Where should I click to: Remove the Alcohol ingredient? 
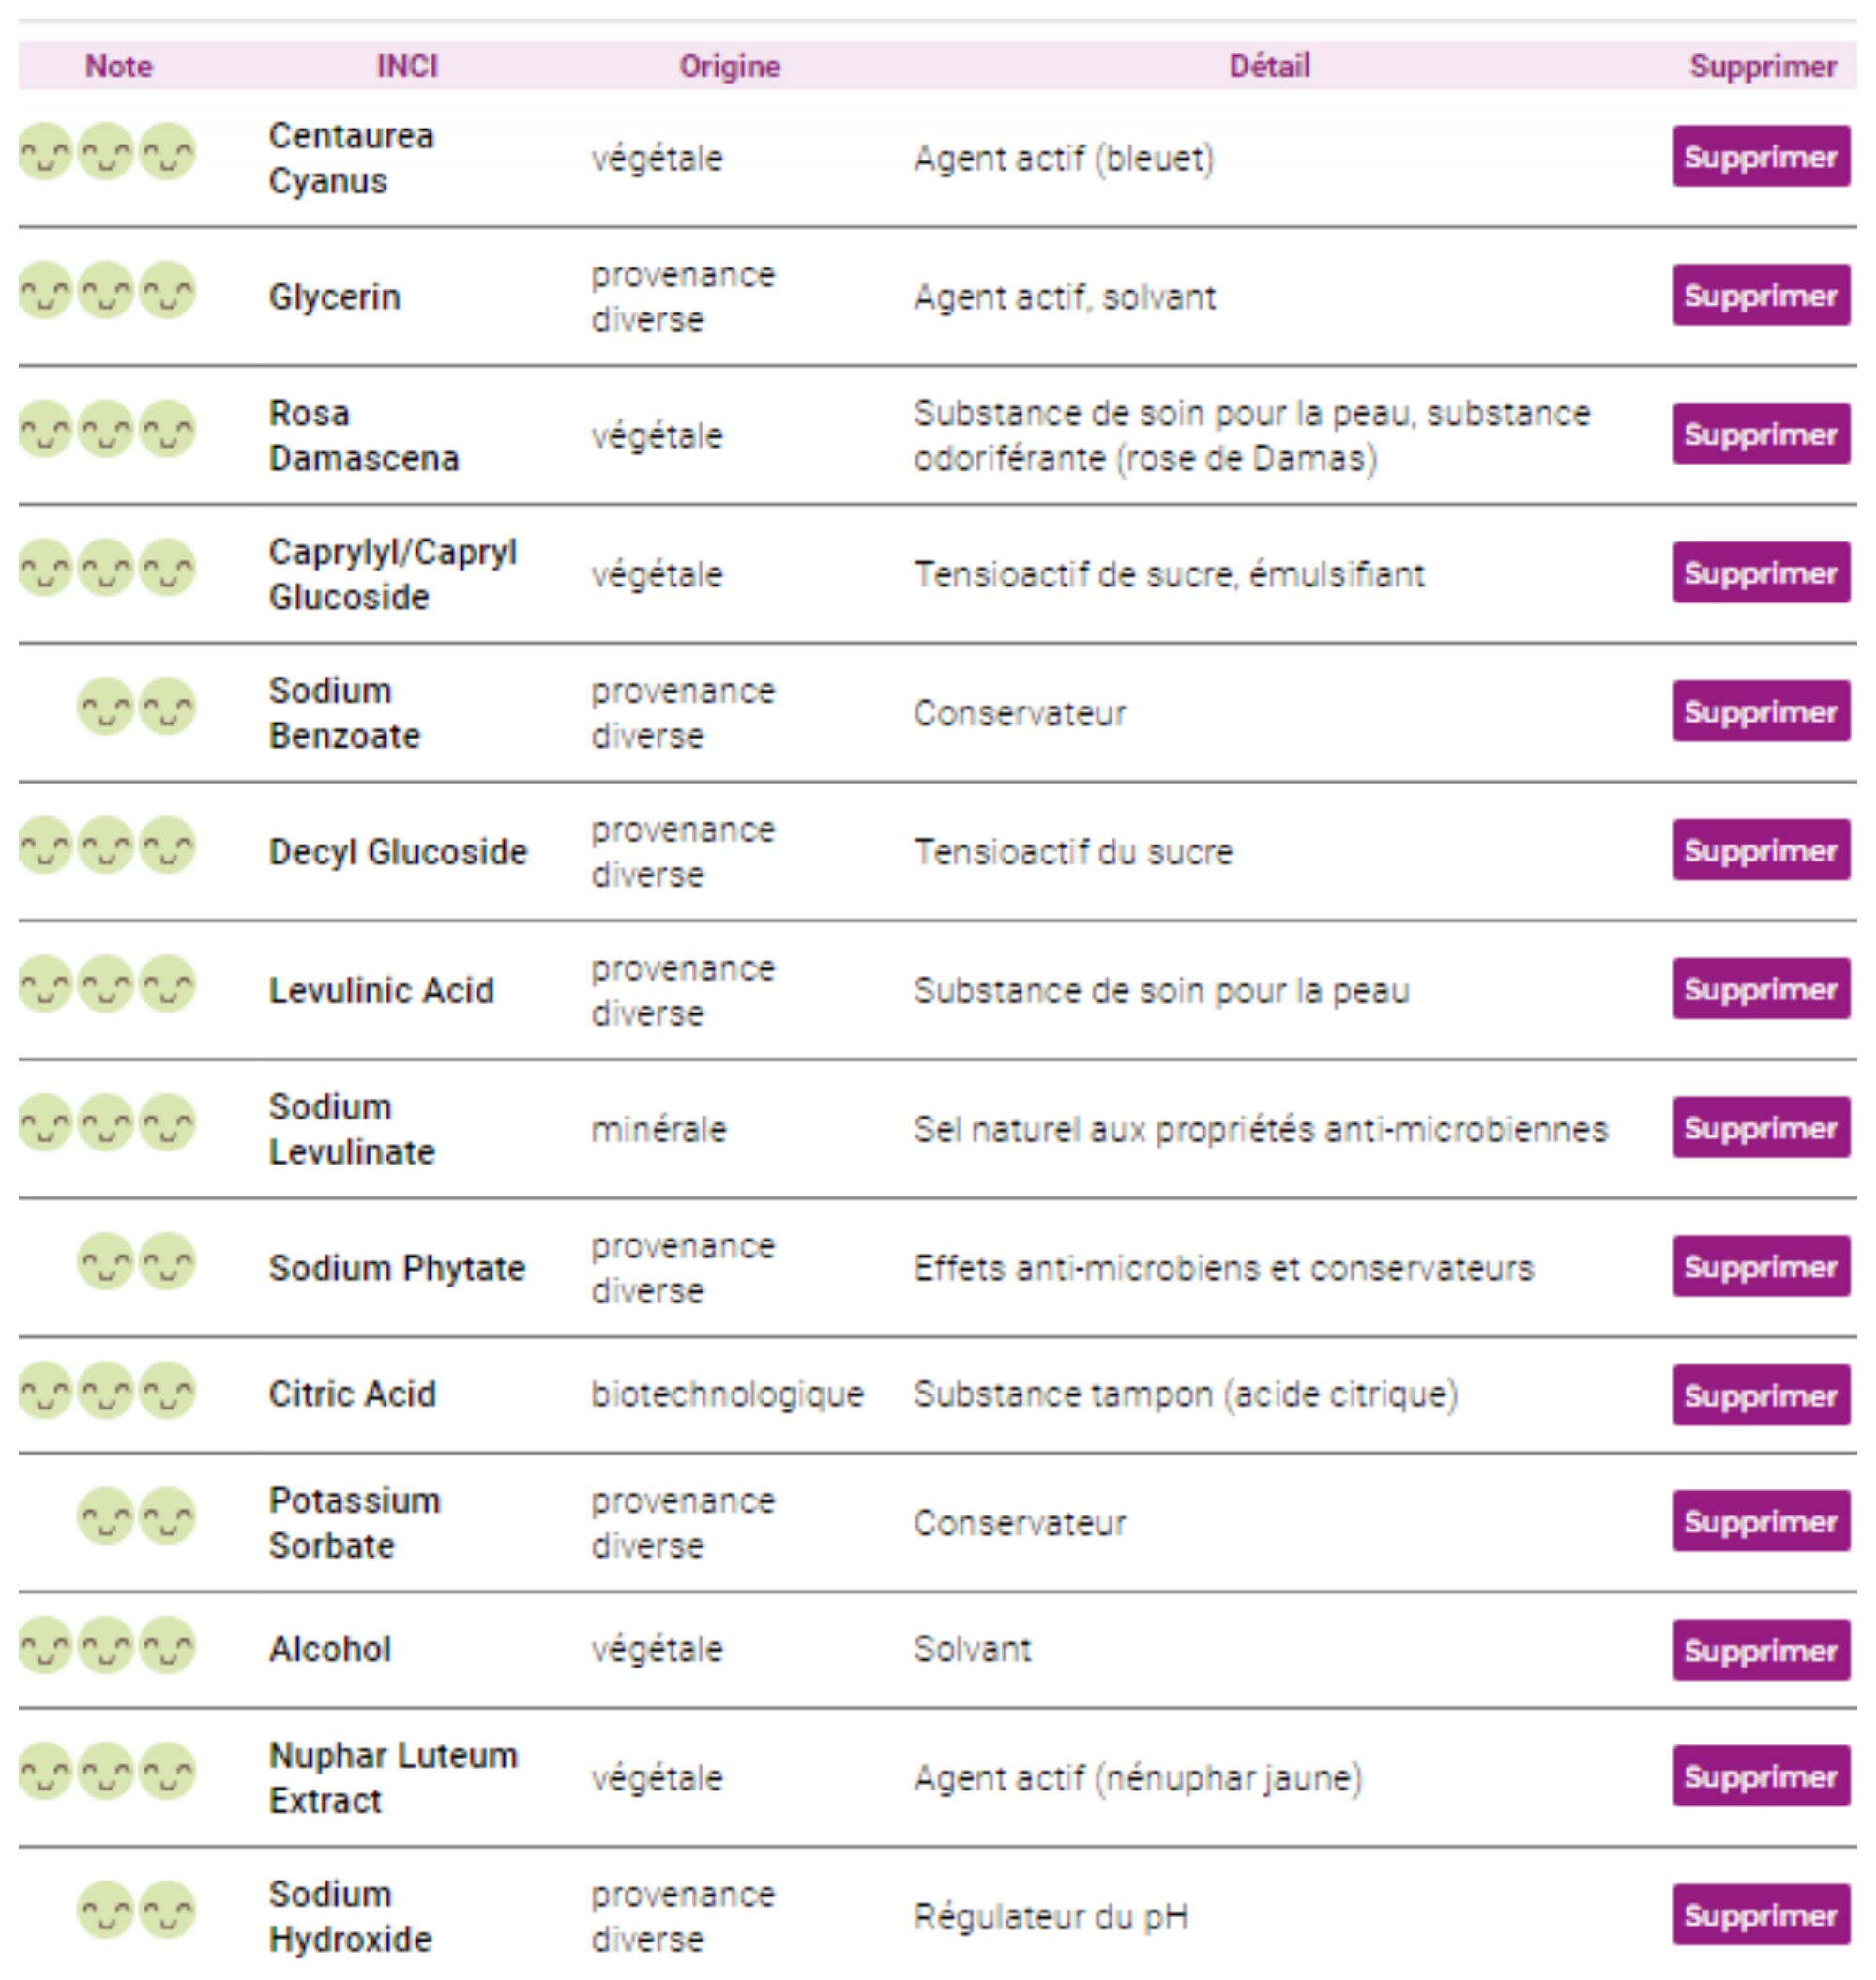1760,1650
